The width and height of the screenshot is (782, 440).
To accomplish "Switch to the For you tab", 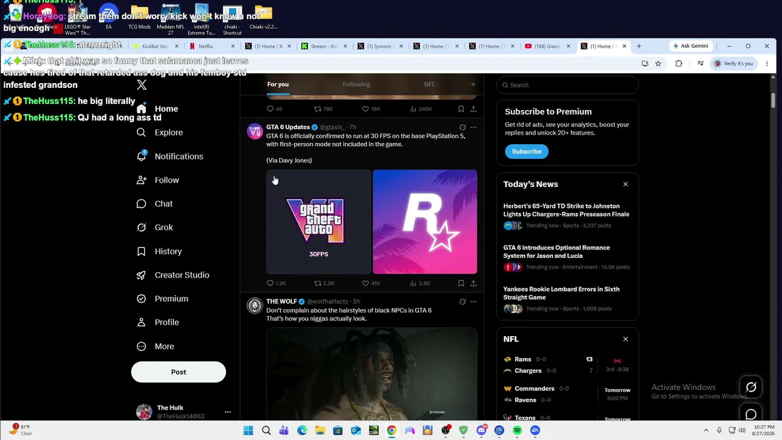I will tap(278, 84).
